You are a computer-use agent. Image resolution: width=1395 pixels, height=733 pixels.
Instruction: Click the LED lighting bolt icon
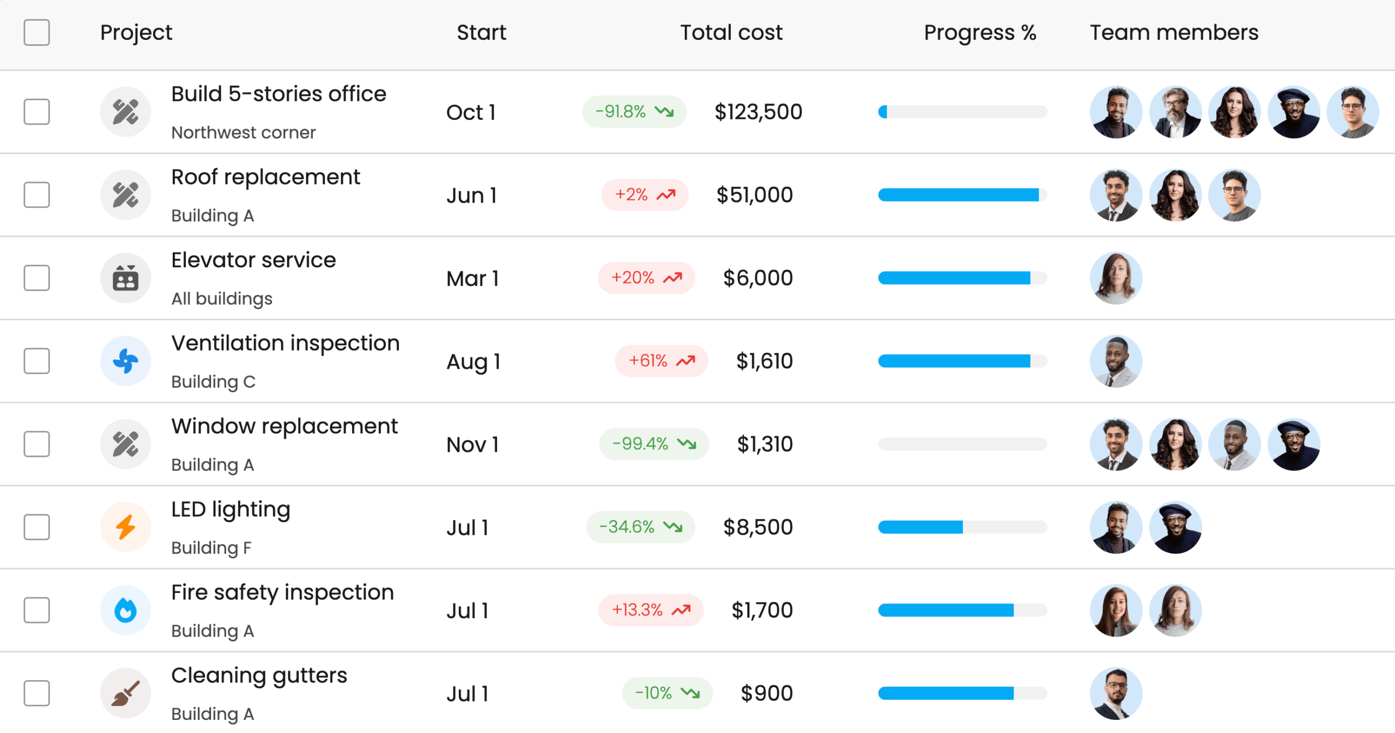[125, 527]
